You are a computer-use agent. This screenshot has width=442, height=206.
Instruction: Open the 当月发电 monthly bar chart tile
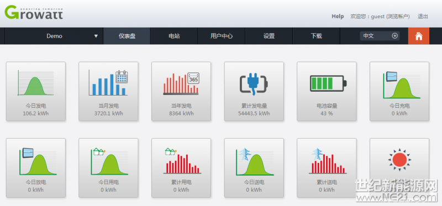point(108,91)
